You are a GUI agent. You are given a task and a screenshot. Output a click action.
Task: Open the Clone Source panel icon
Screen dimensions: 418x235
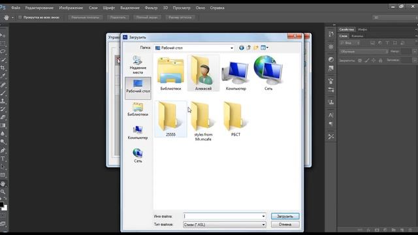coord(331,102)
